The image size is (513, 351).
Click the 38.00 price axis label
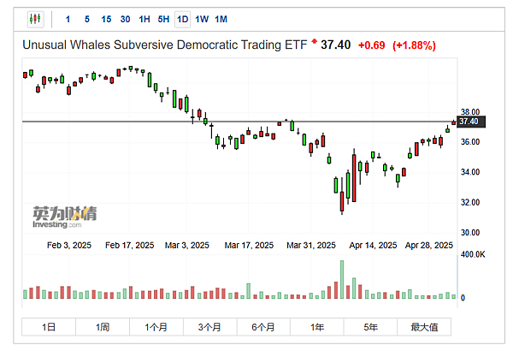tap(470, 112)
